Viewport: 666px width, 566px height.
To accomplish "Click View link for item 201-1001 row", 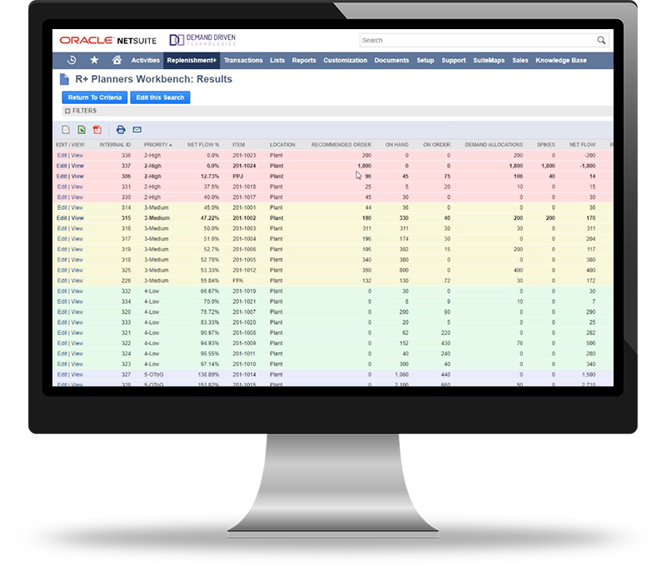I will pos(77,207).
